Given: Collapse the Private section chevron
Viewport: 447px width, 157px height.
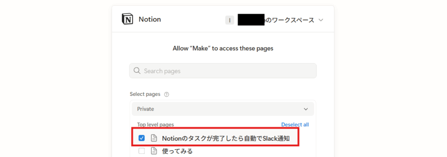Looking at the screenshot, I should tap(306, 109).
